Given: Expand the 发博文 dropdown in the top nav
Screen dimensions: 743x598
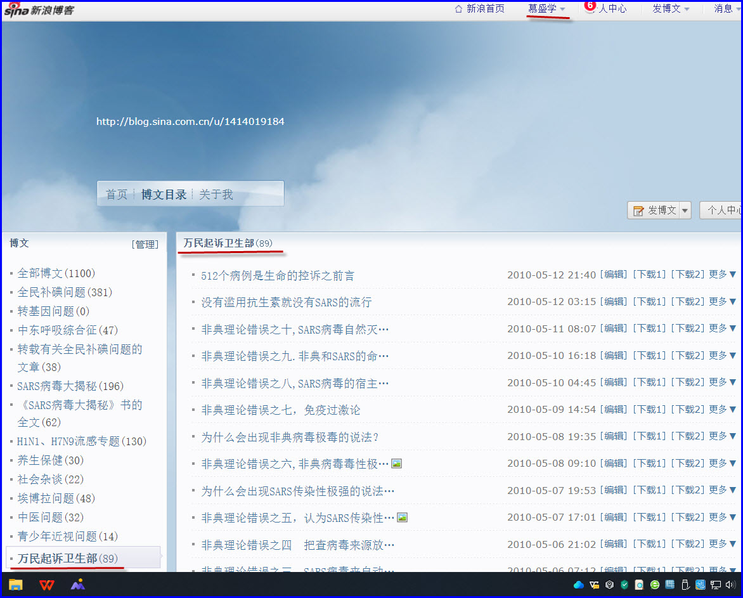Looking at the screenshot, I should 687,9.
